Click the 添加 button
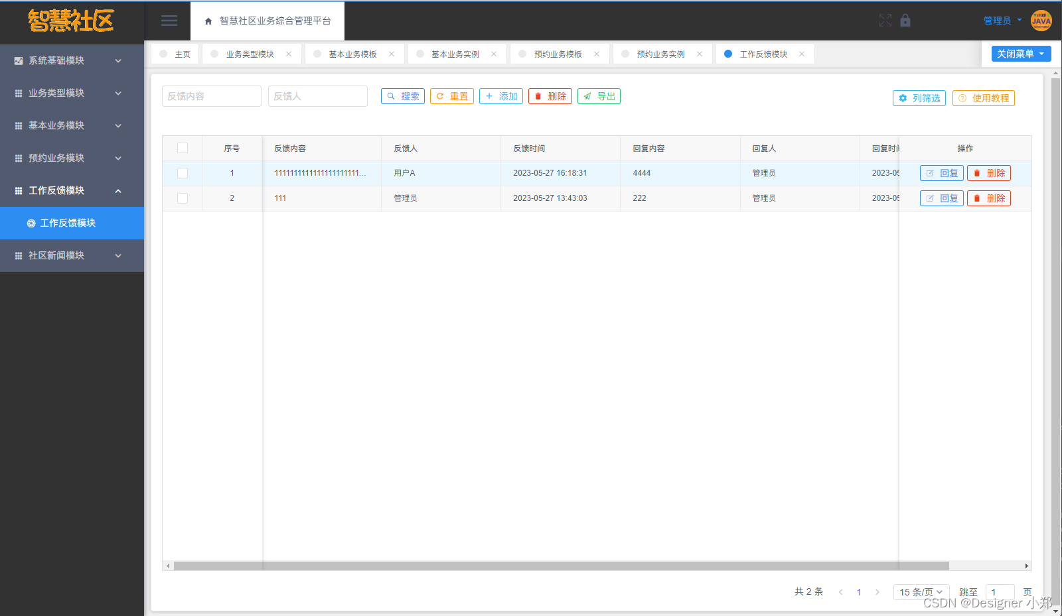 (501, 96)
